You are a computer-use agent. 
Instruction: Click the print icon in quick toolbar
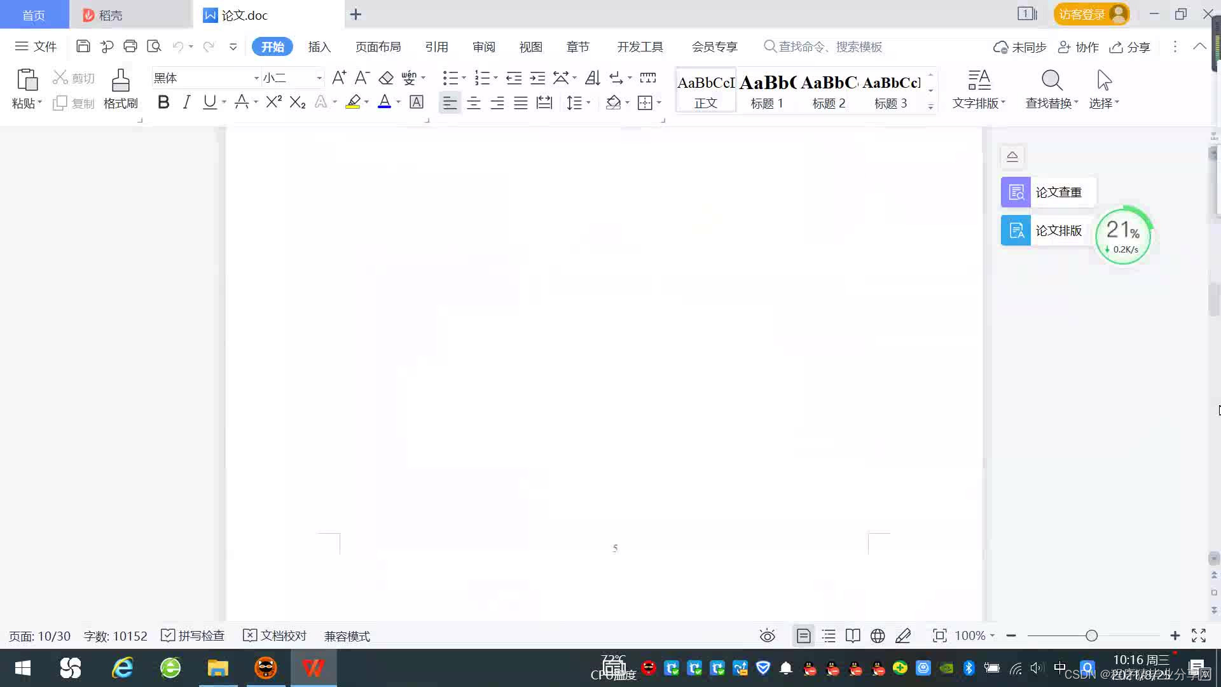click(x=130, y=46)
